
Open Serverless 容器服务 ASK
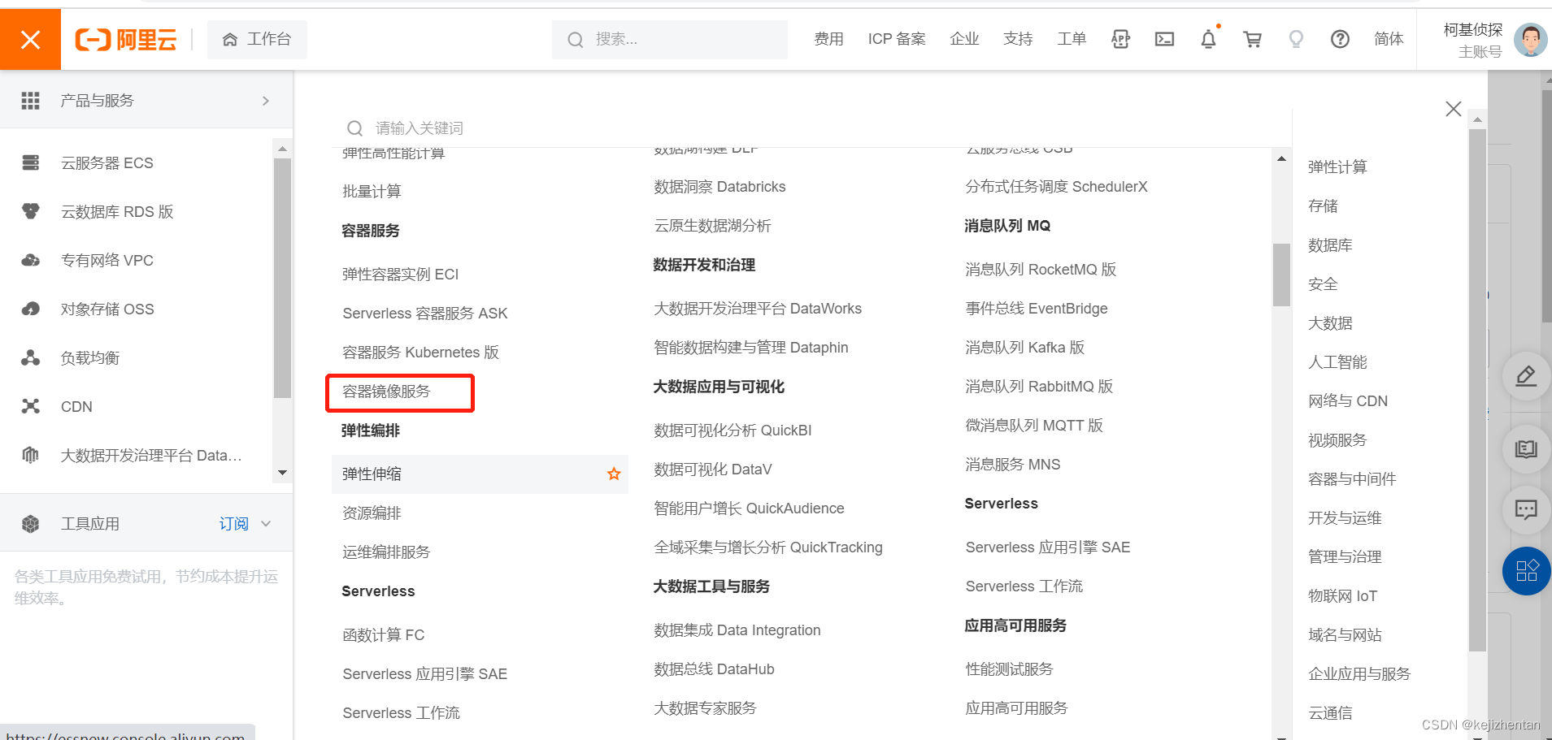(425, 314)
